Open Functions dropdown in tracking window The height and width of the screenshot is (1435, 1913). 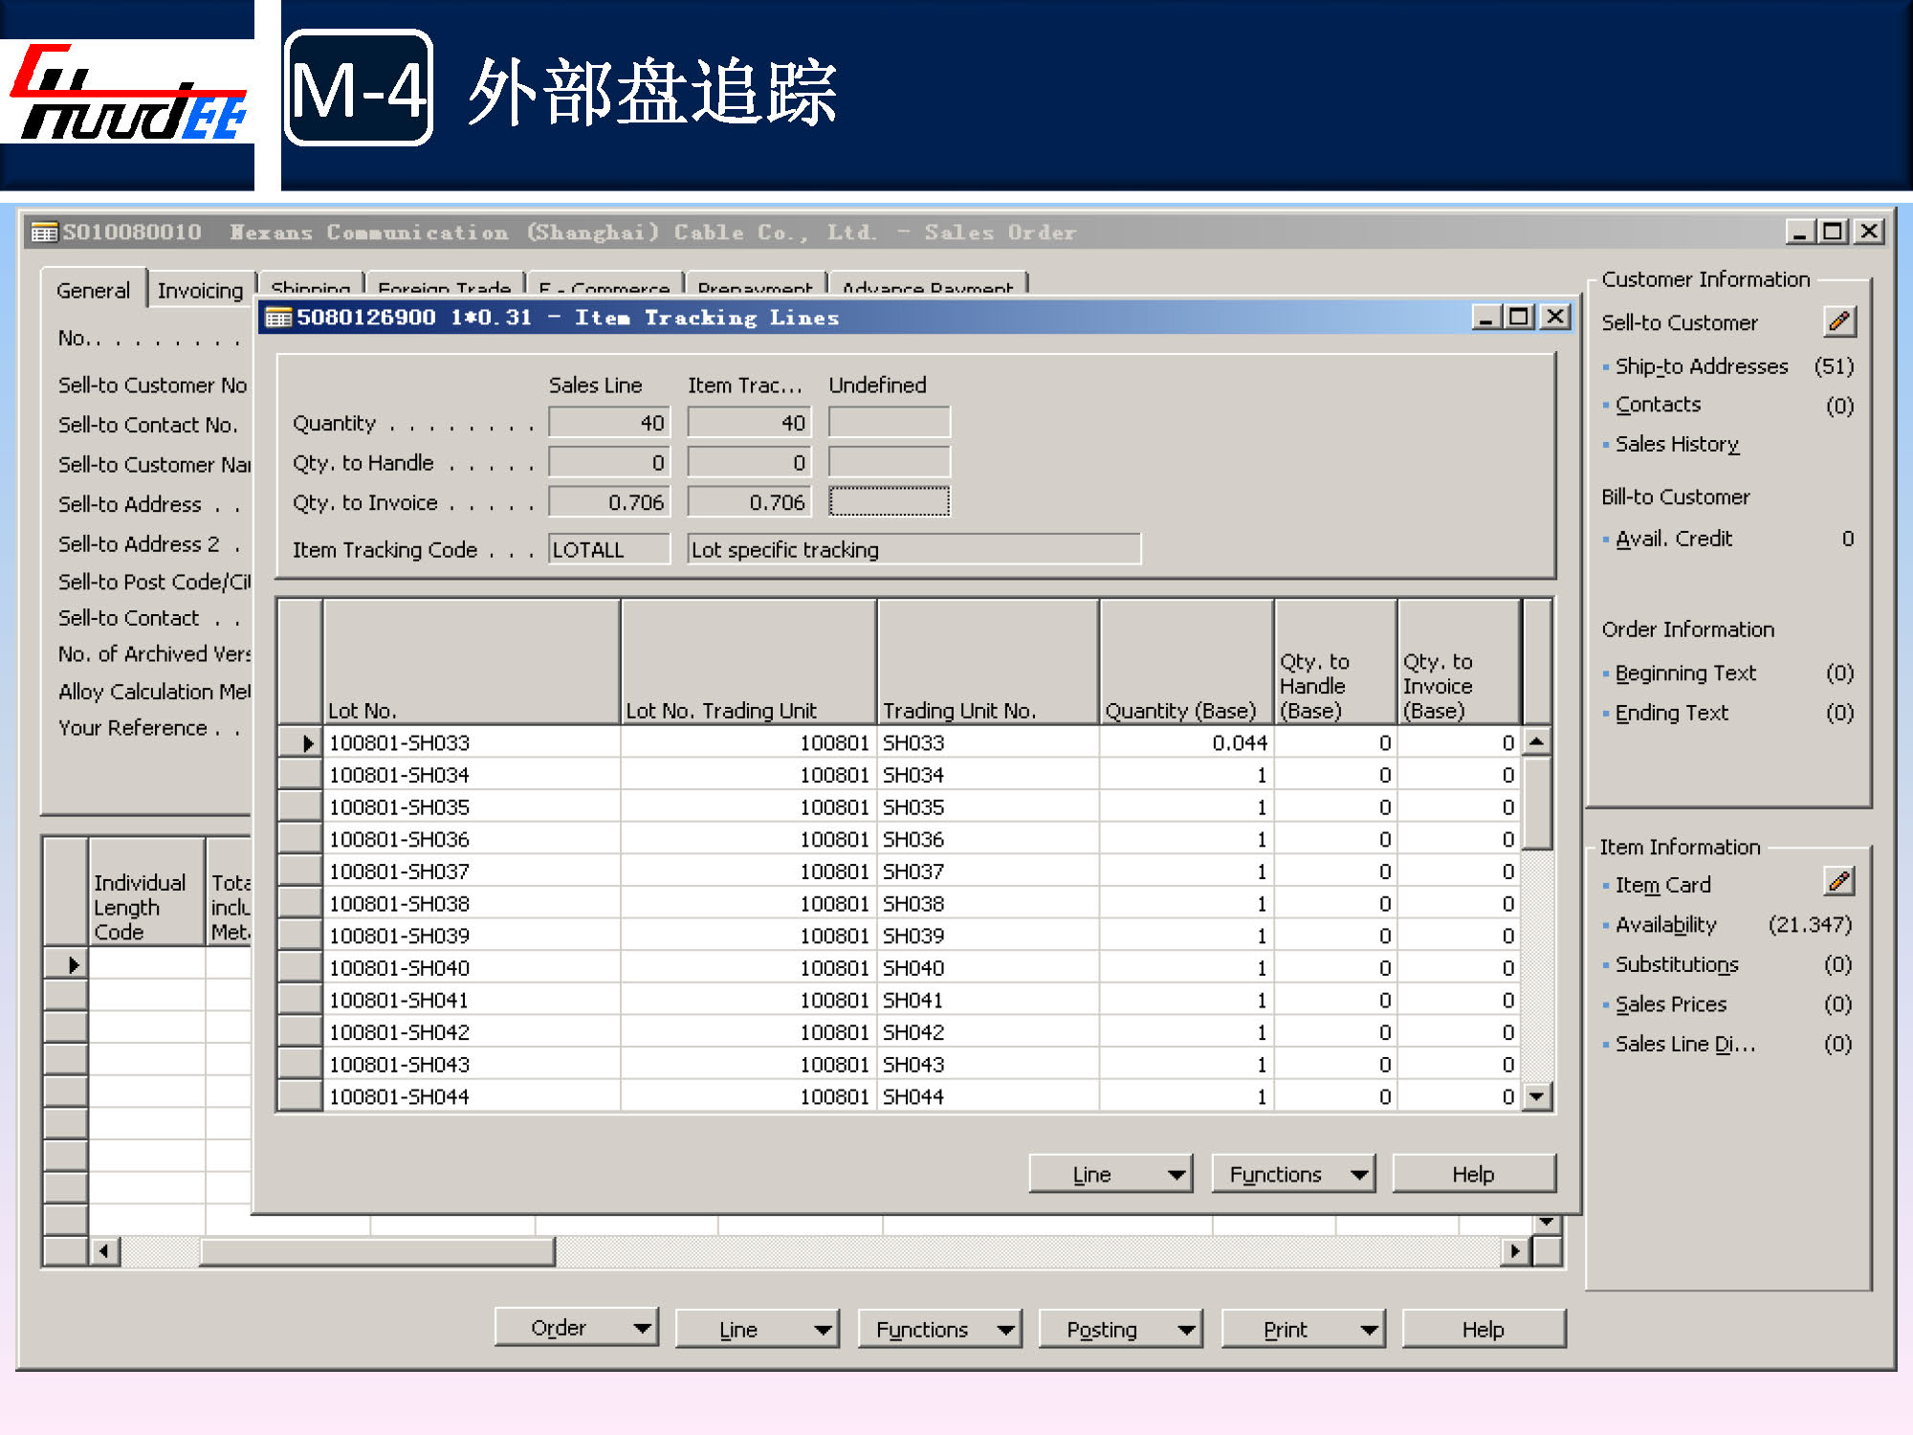click(x=1292, y=1174)
